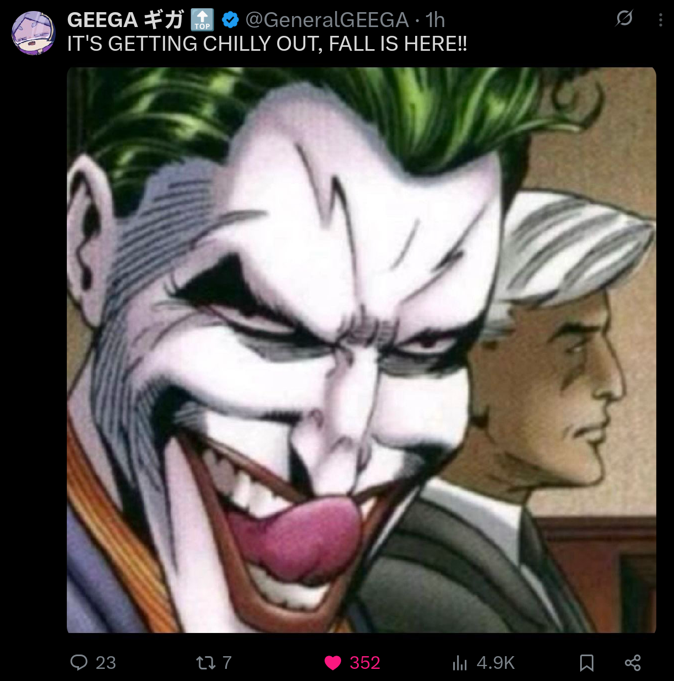Viewport: 674px width, 681px height.
Task: Click the Grok slashed-circle icon
Action: (x=624, y=19)
